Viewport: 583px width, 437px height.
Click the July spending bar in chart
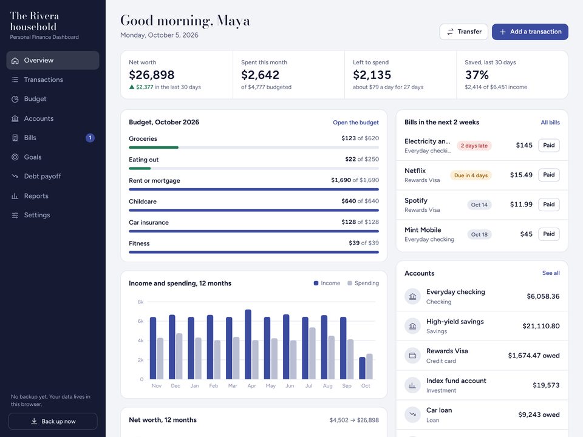coord(312,353)
